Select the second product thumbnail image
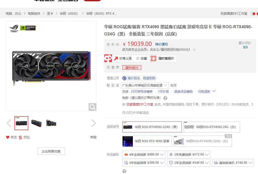 pos(36,123)
